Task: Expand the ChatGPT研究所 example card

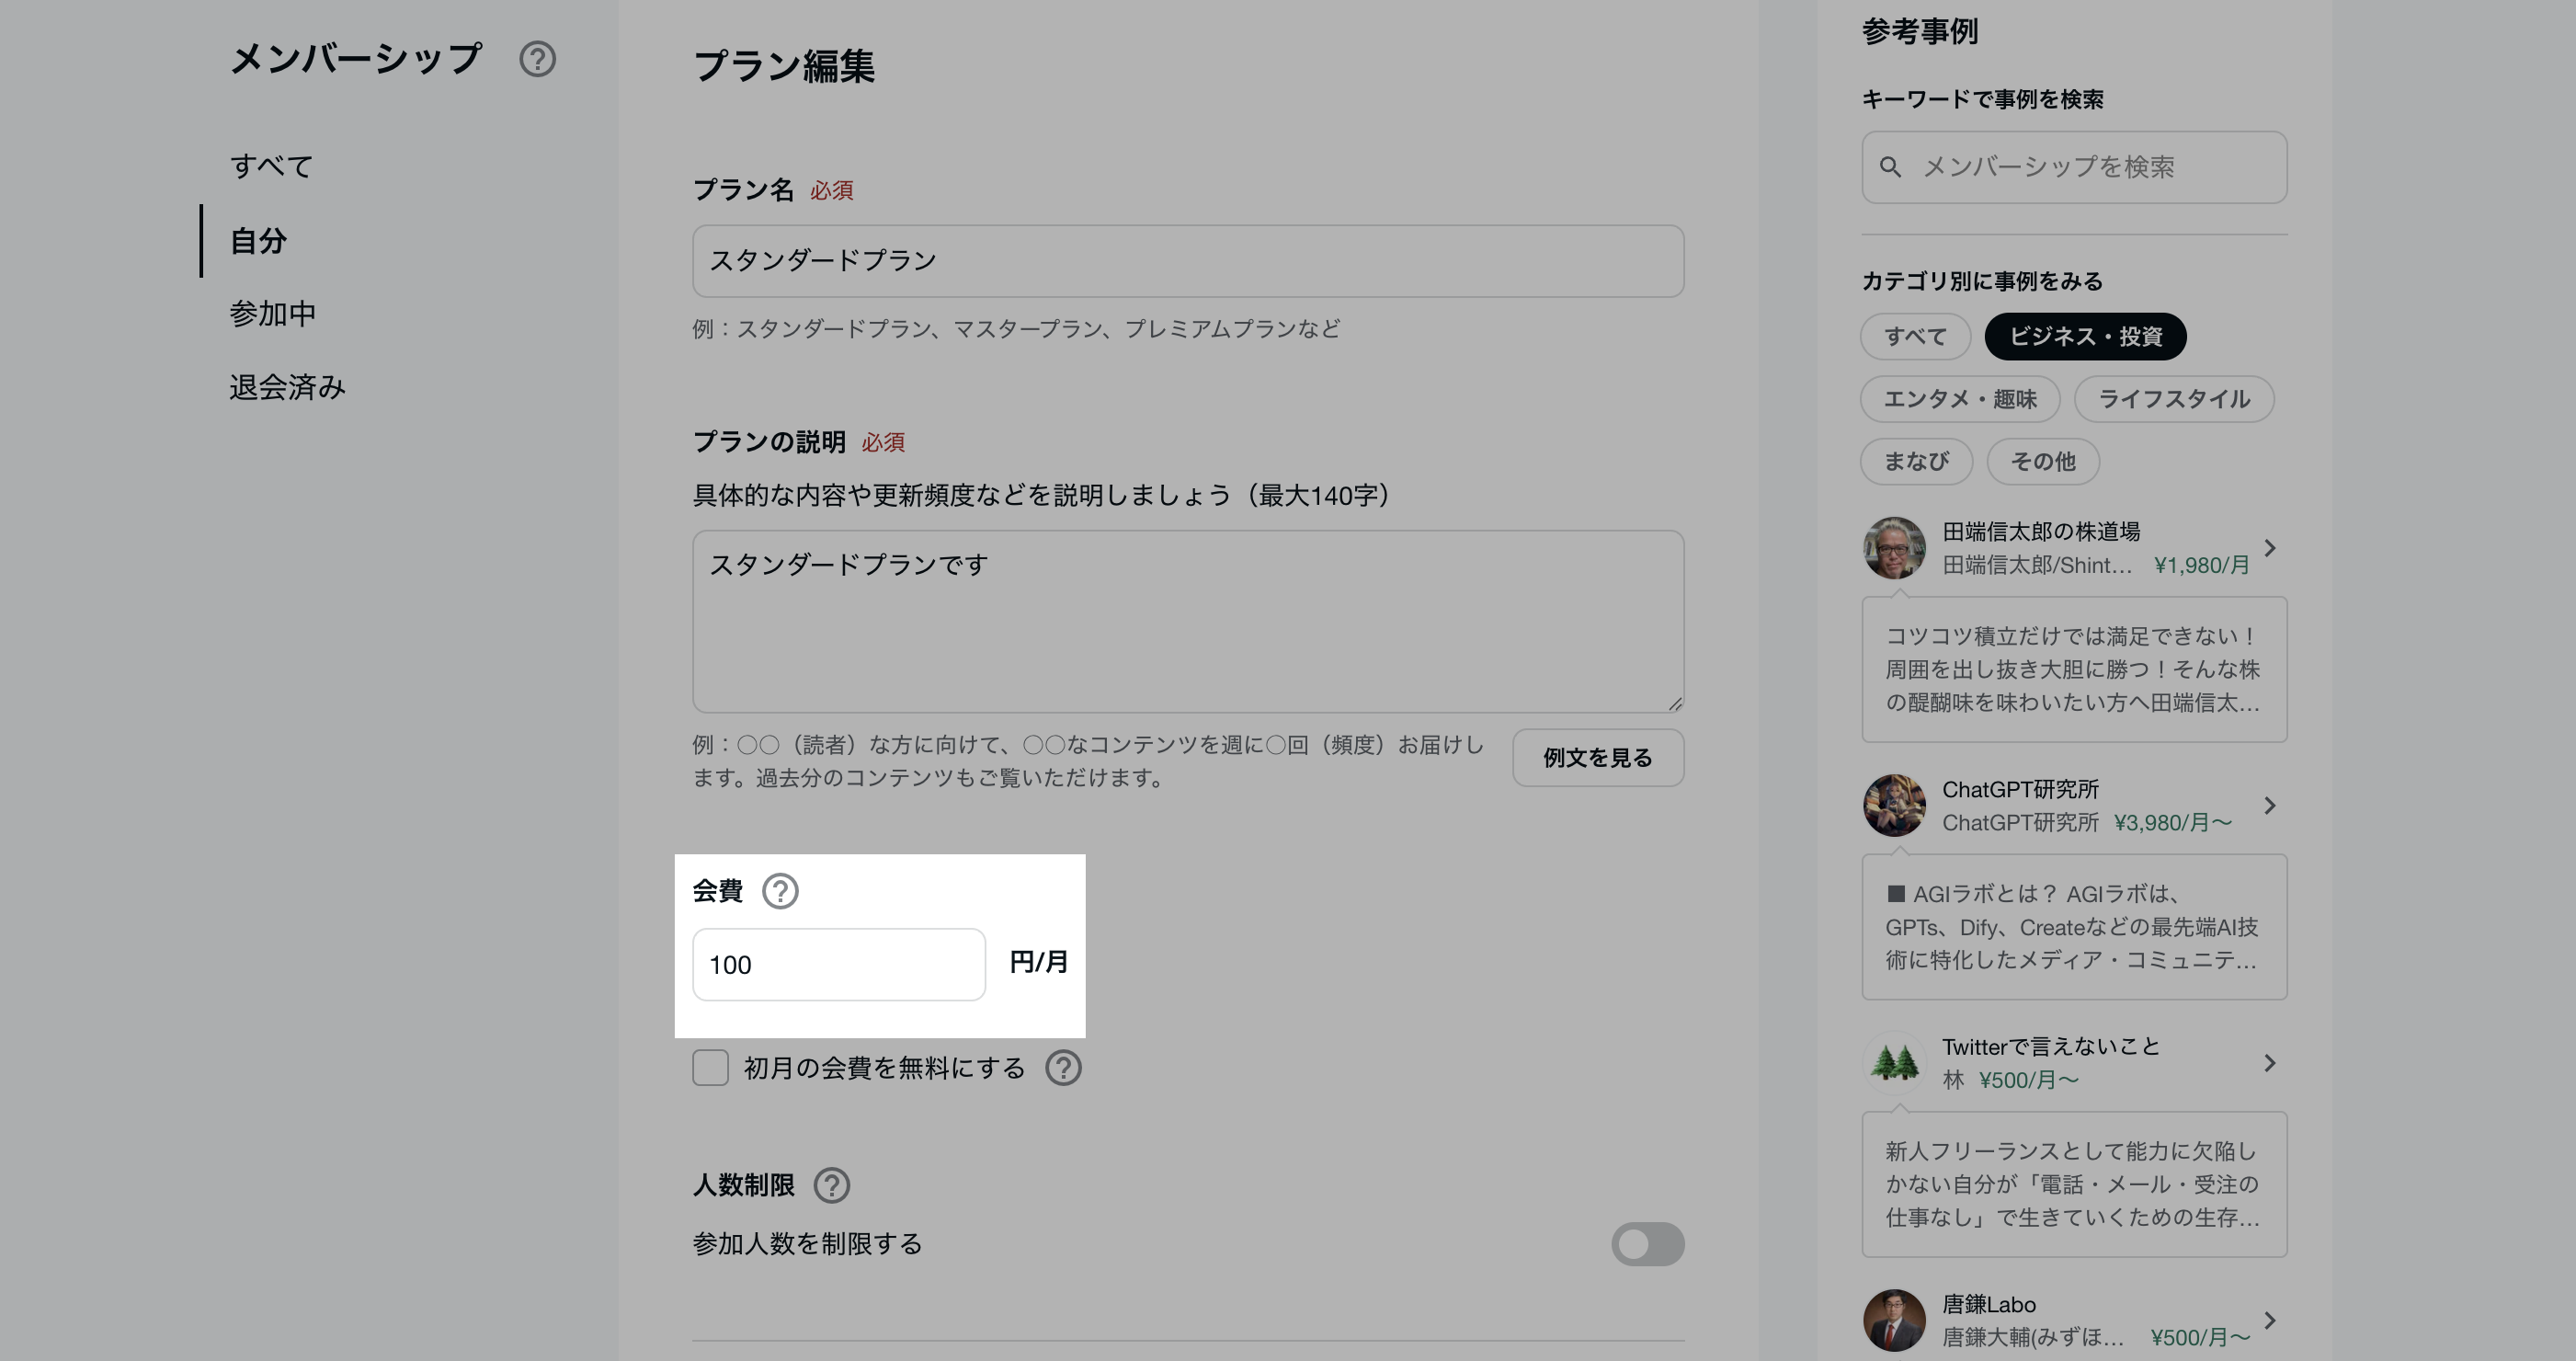Action: 2270,805
